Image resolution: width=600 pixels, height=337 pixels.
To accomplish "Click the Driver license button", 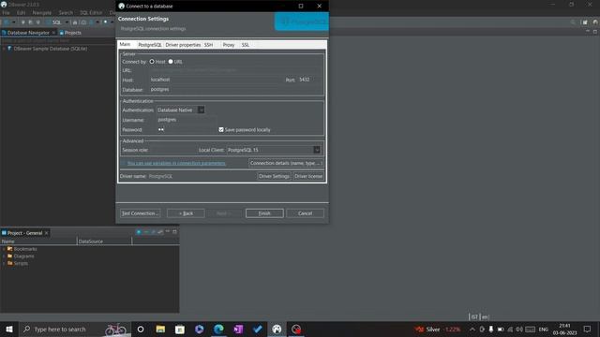I will [308, 176].
